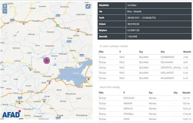
Task: Click the En yakın 5 yerleşim merkezi heading
Action: point(114,46)
